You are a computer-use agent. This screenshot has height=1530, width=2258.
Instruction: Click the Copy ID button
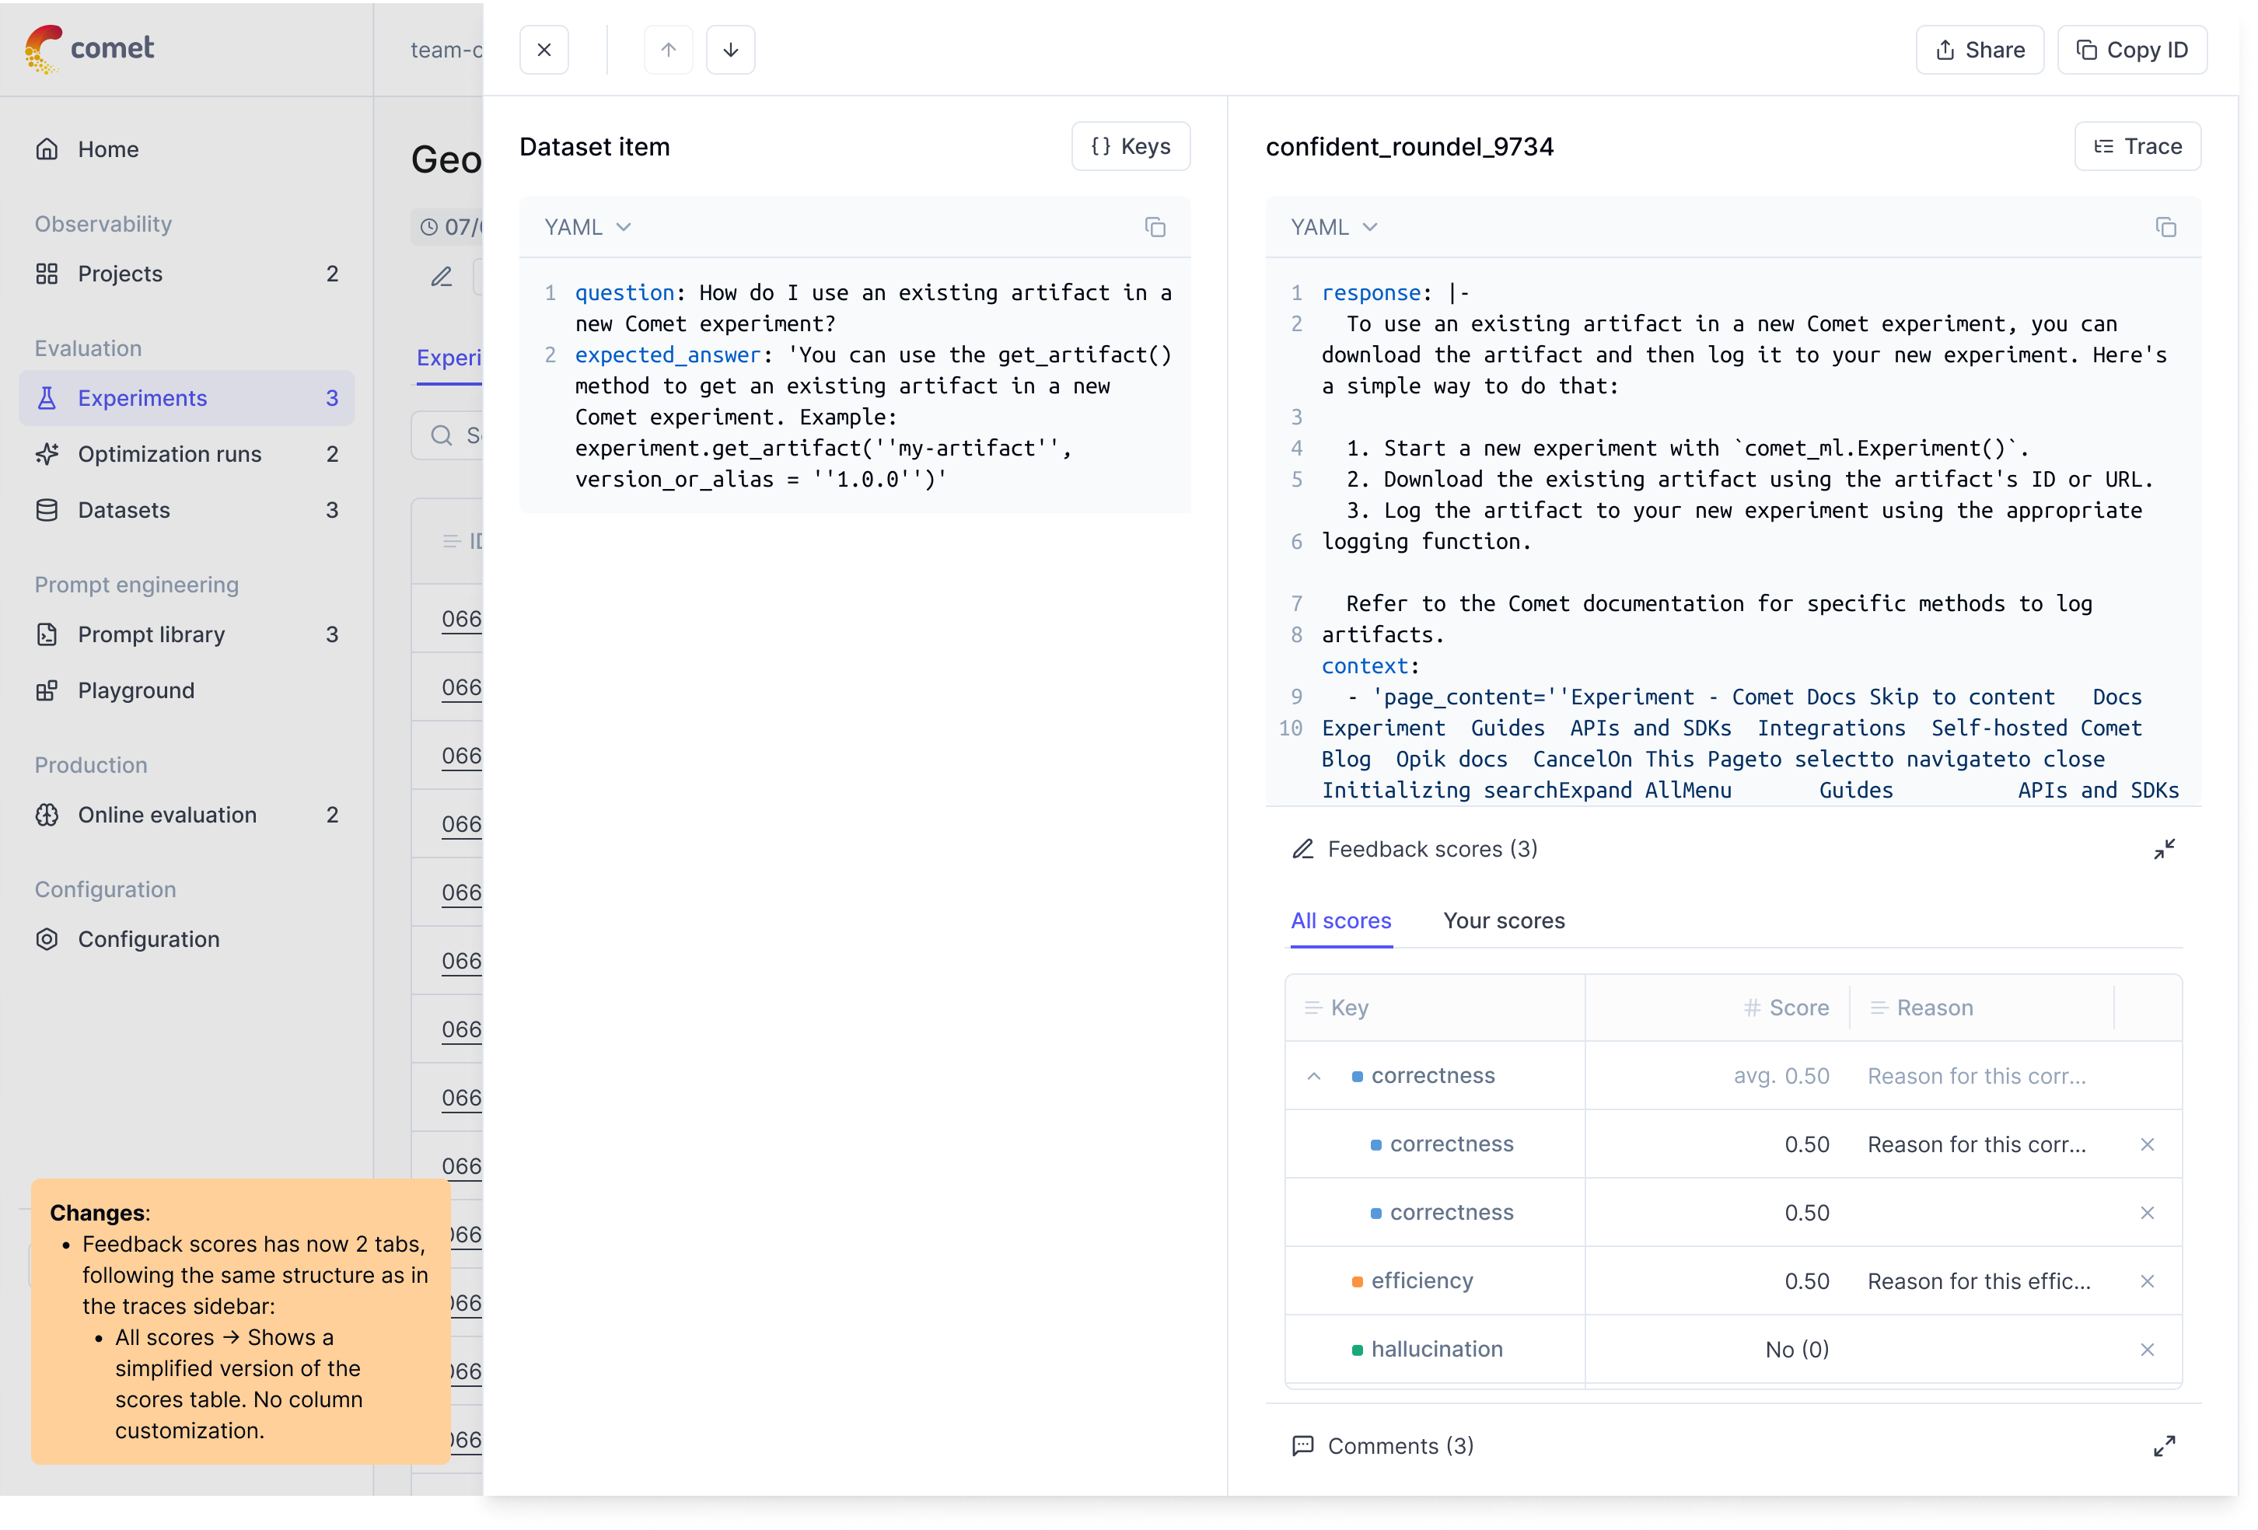[x=2132, y=50]
